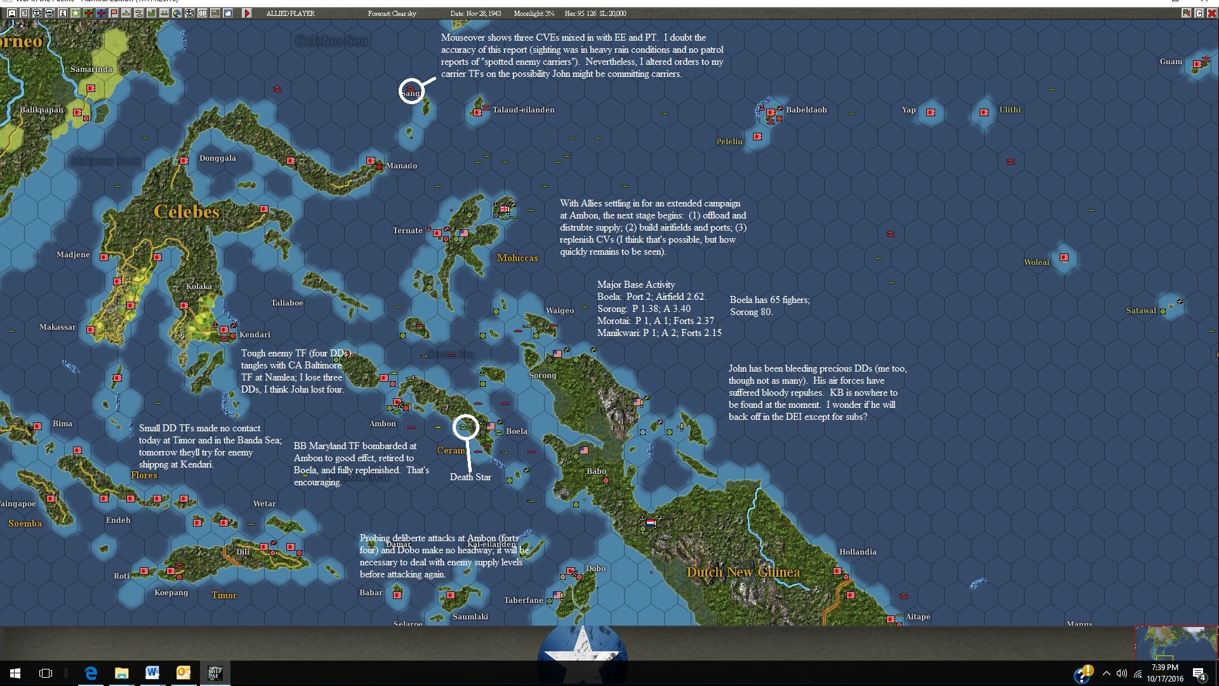Click the cloud weather toolbar icon
The image size is (1219, 686).
pyautogui.click(x=227, y=13)
